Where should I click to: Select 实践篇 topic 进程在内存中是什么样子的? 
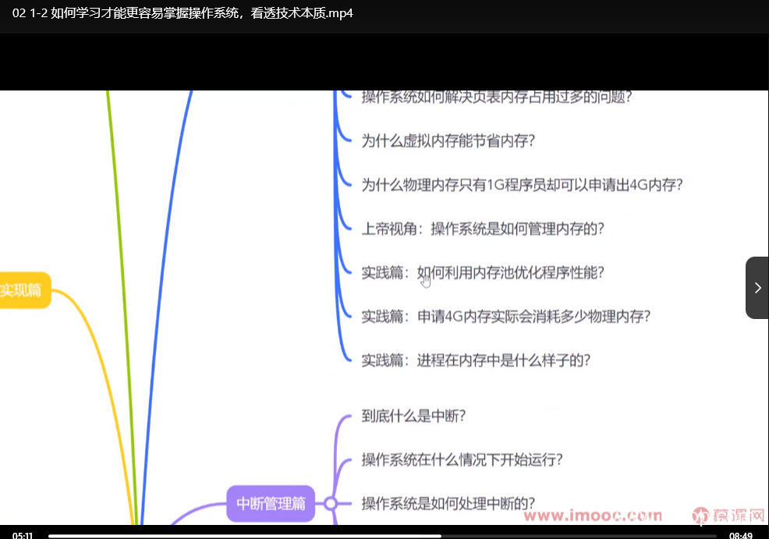click(x=476, y=360)
